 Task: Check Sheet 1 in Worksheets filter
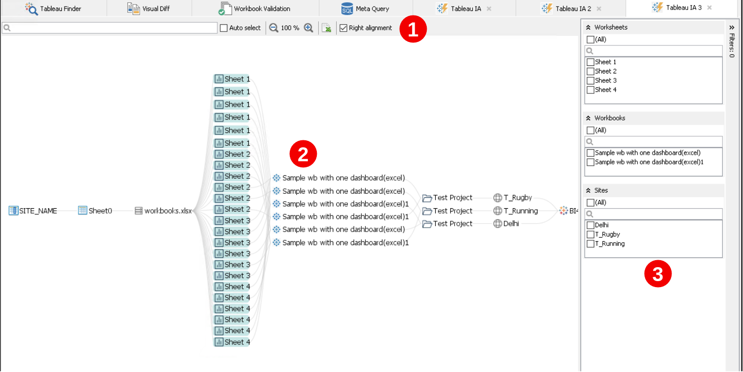coord(590,62)
